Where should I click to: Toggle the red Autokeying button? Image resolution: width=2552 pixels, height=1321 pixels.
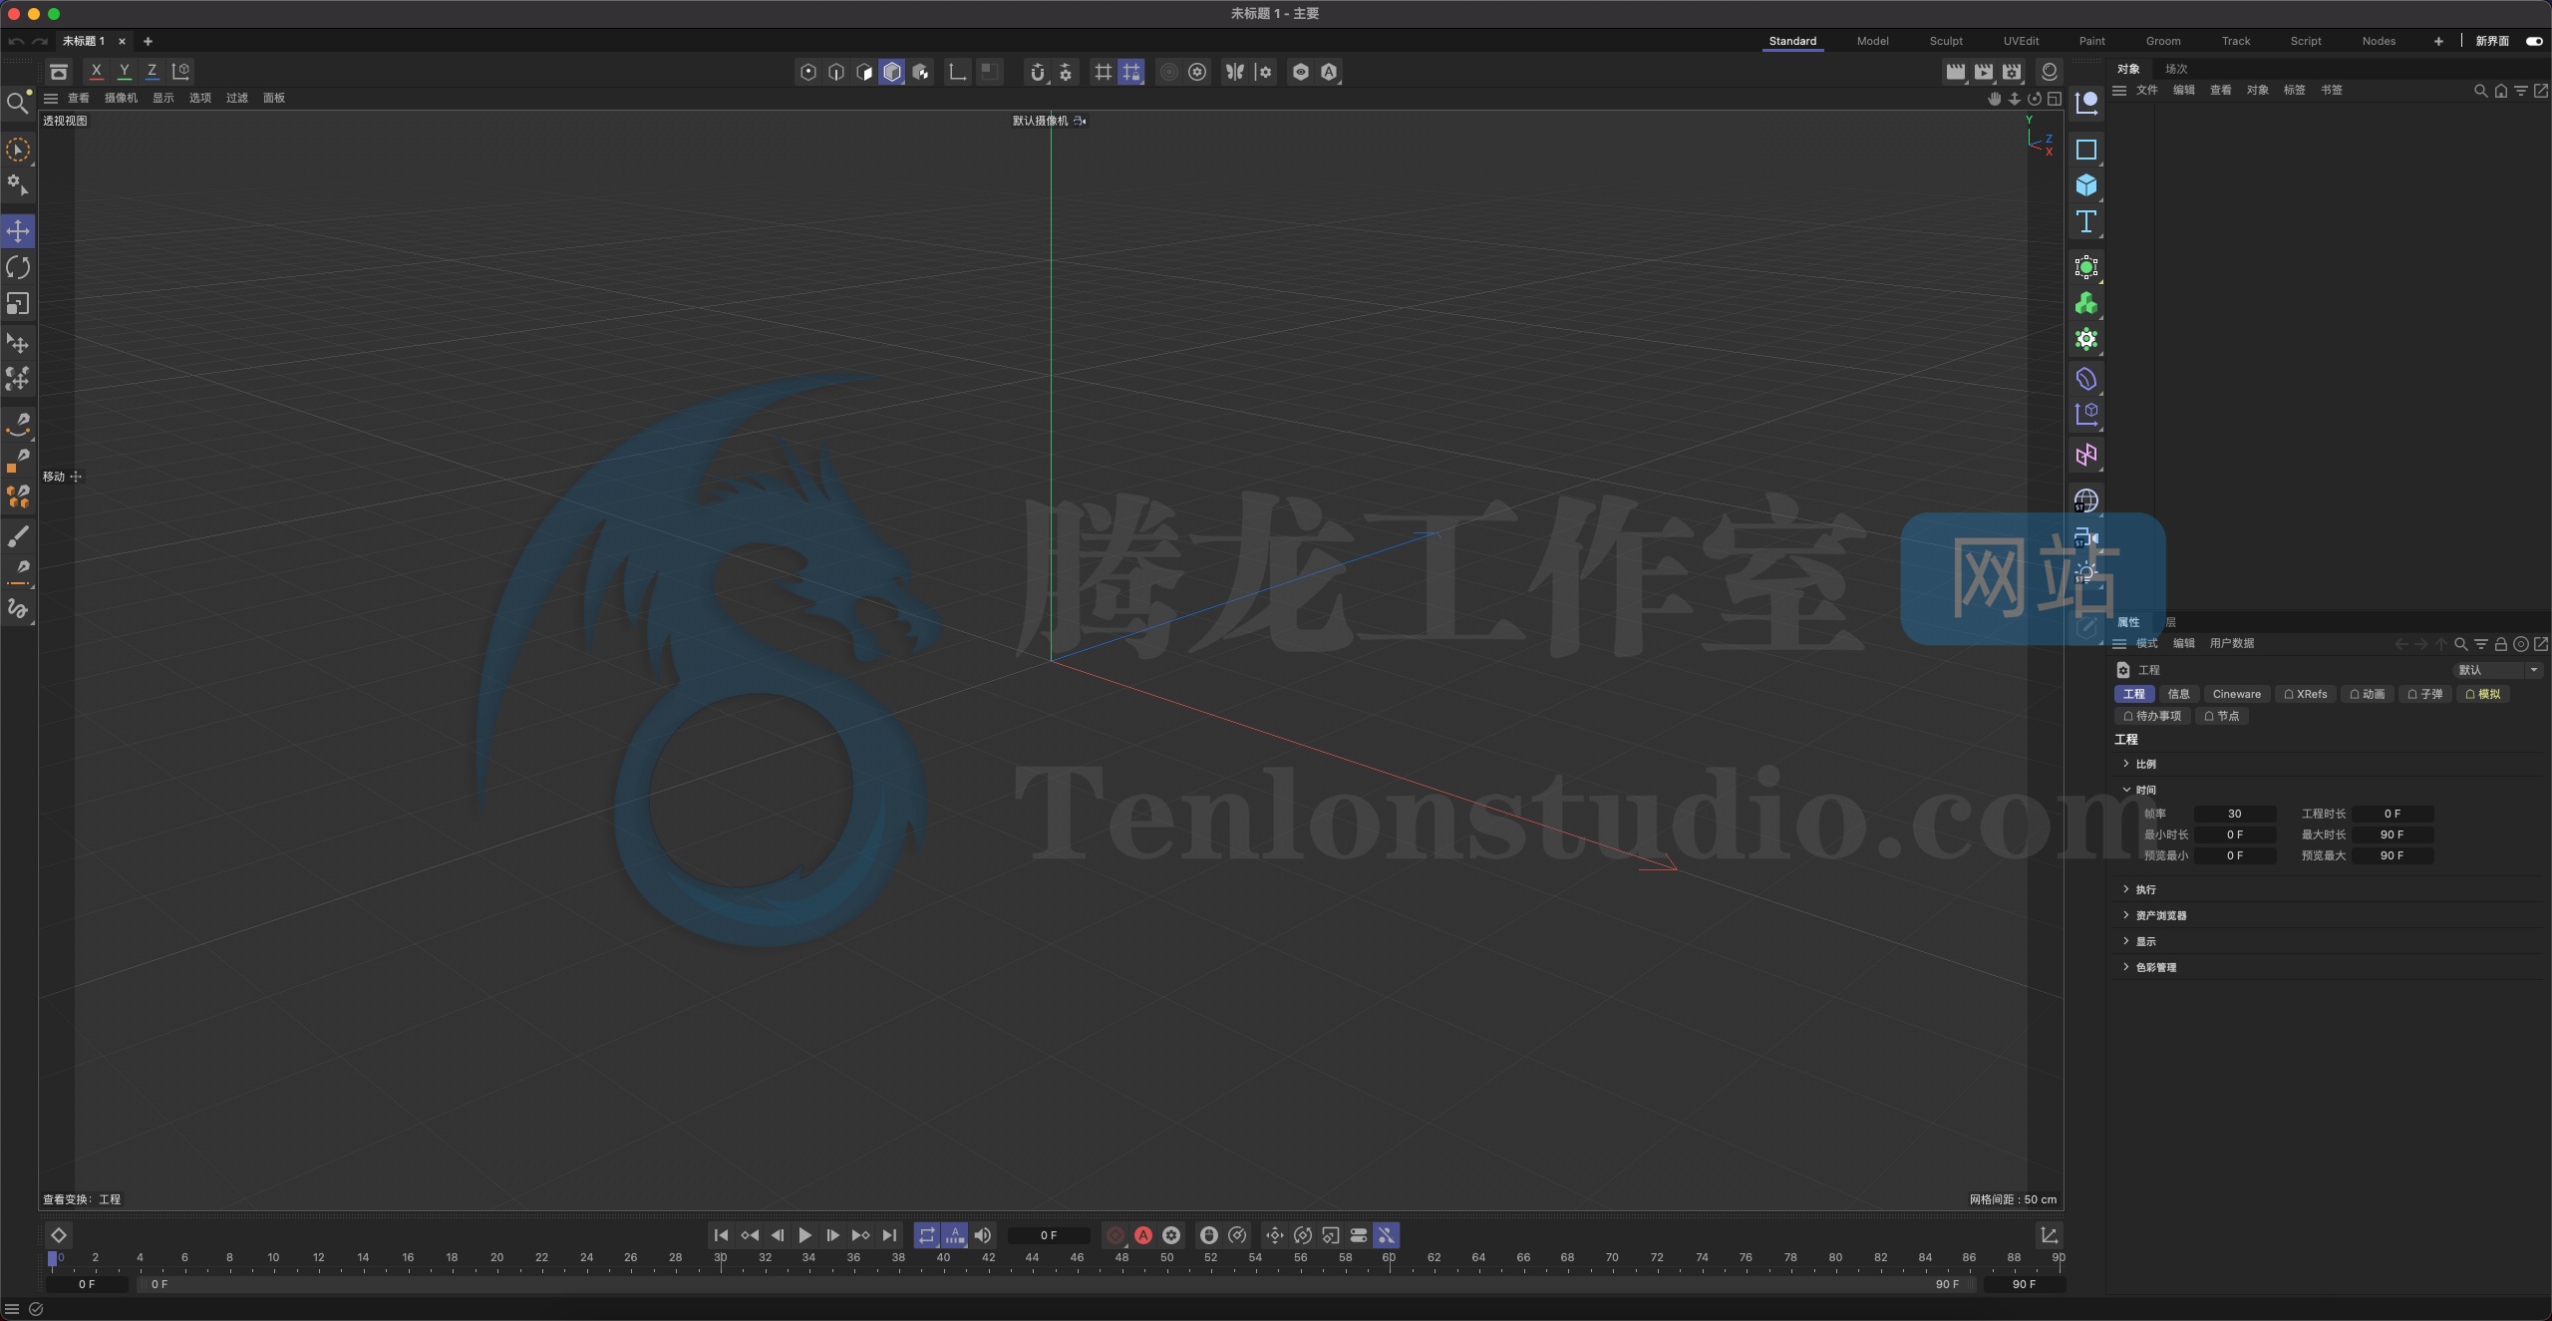(x=1143, y=1235)
